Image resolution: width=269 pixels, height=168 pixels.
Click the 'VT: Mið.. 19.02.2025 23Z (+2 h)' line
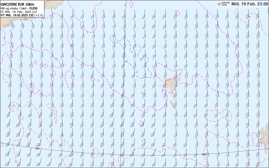click(x=22, y=15)
